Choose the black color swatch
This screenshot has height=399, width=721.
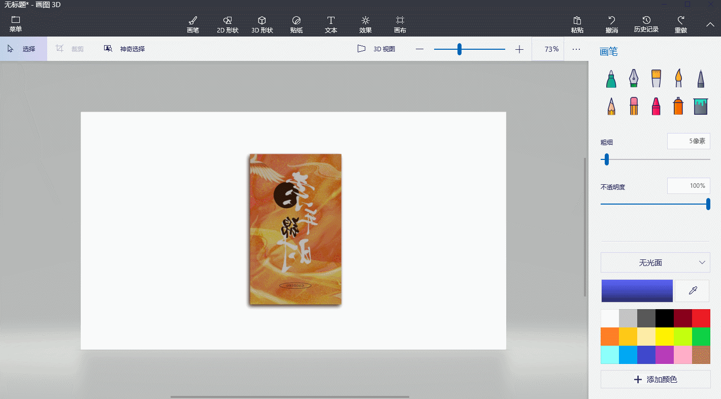[665, 318]
